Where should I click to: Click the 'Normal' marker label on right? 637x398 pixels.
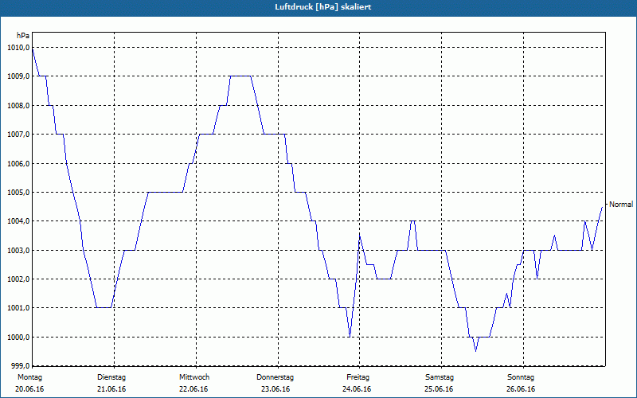click(x=621, y=205)
